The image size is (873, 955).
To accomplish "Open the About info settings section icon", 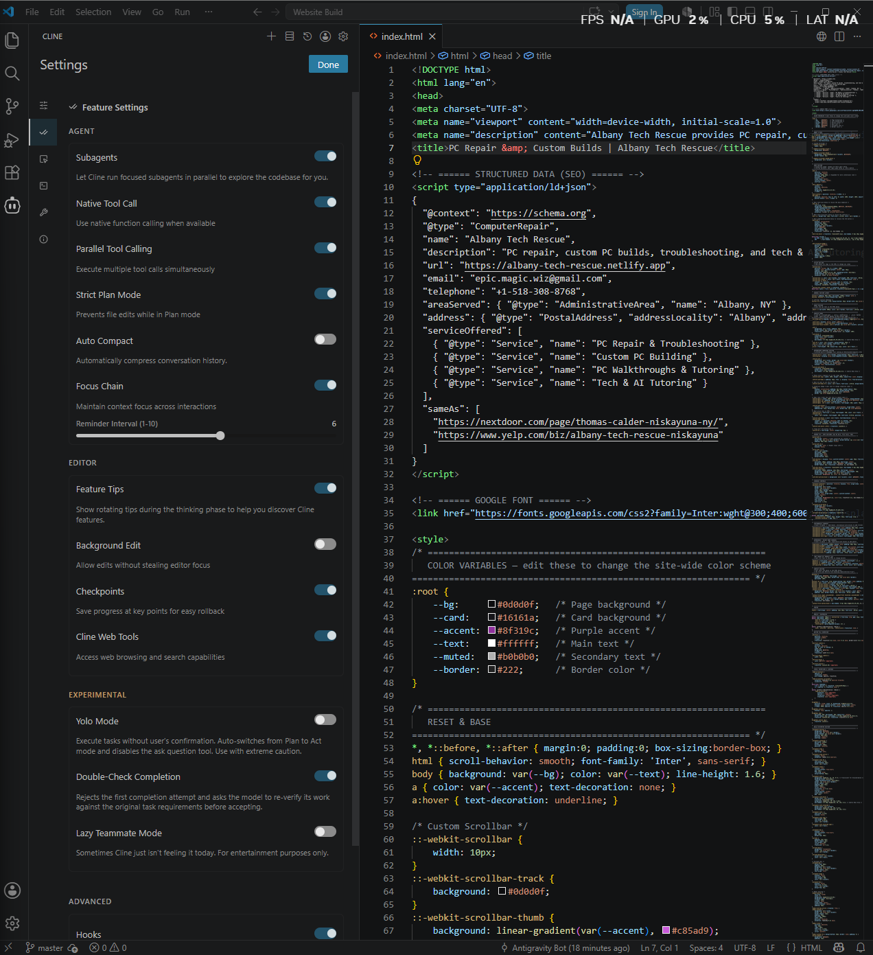I will point(44,240).
